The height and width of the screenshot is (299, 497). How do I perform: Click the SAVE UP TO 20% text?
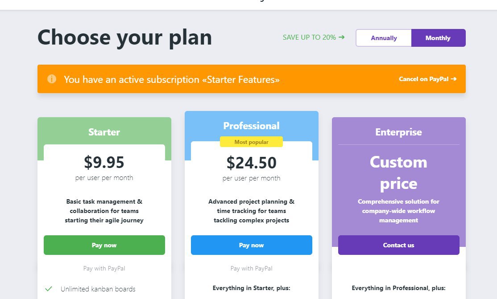click(x=309, y=37)
